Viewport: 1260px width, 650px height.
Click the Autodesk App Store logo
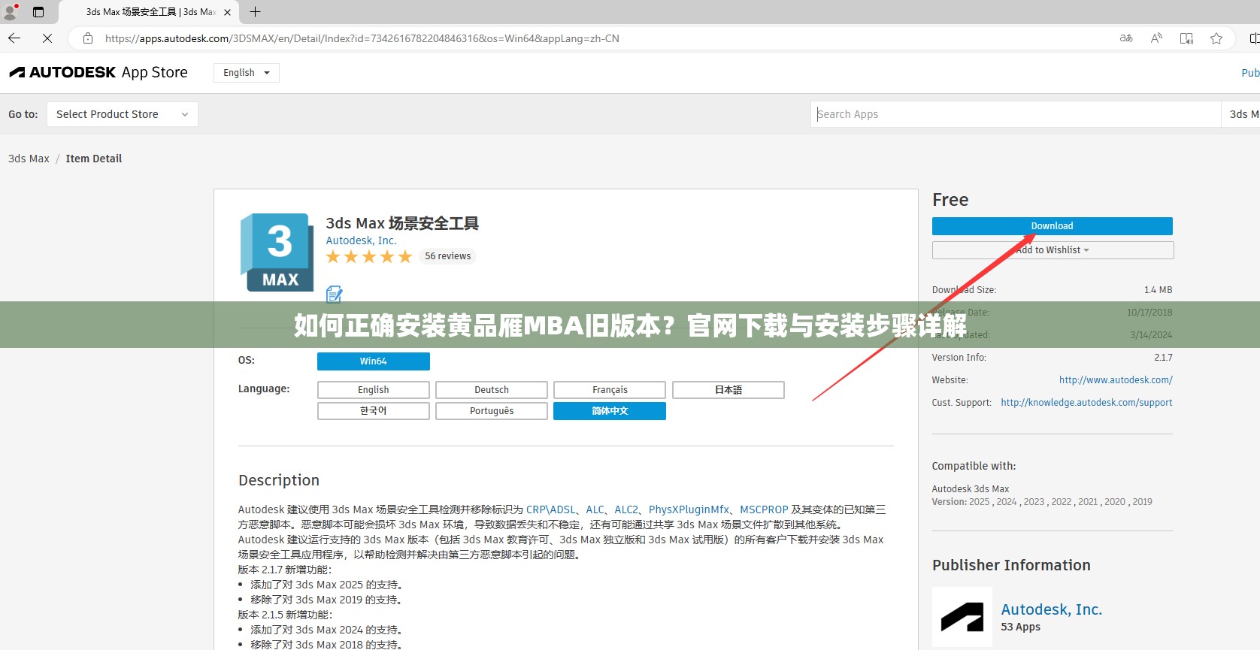98,72
